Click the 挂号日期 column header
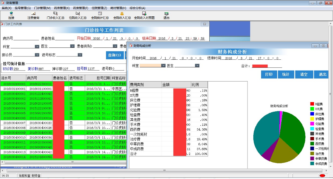 pos(98,78)
